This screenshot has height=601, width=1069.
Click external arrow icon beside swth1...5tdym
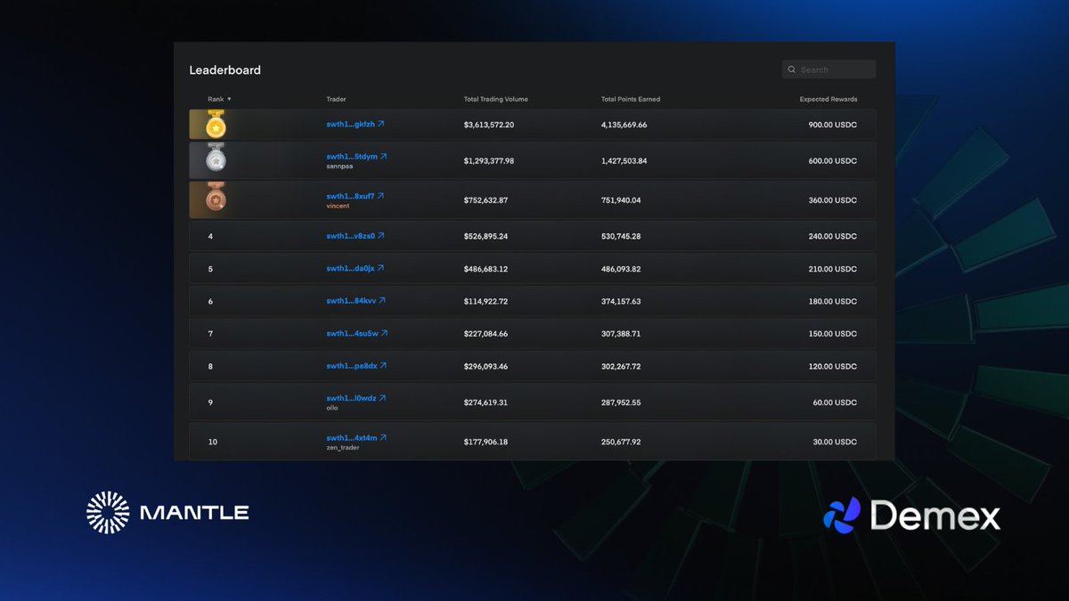point(383,156)
